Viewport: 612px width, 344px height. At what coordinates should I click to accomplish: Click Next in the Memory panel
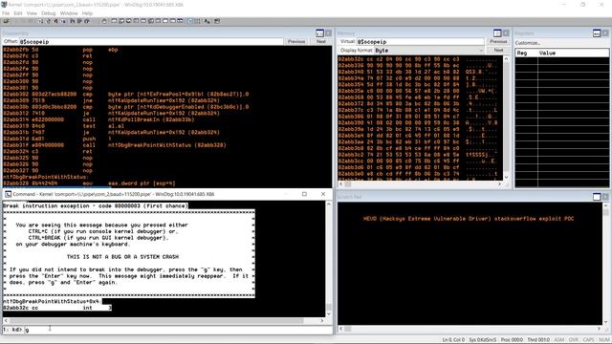(x=498, y=50)
